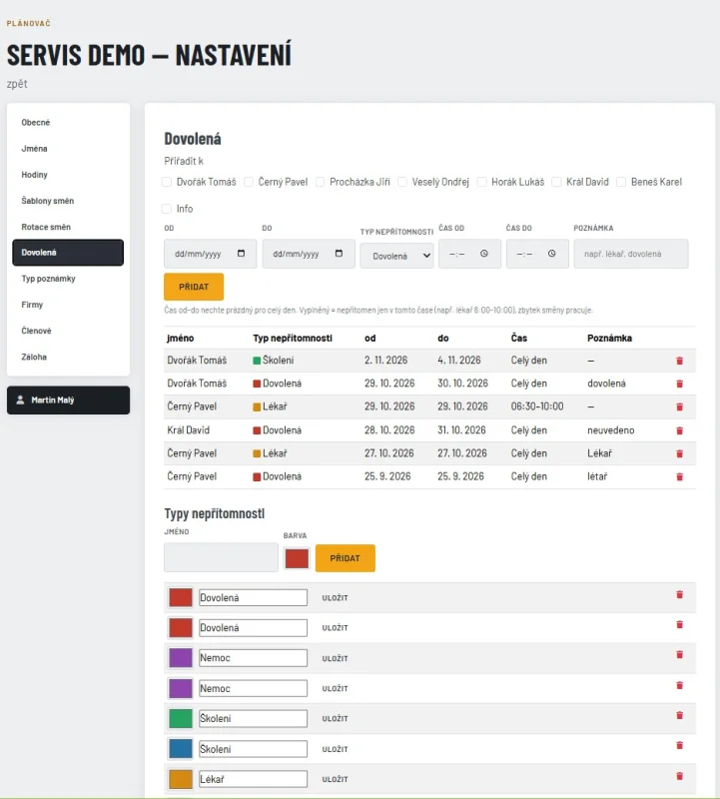This screenshot has width=720, height=799.
Task: Open Šablony směn section
Action: [x=68, y=201]
